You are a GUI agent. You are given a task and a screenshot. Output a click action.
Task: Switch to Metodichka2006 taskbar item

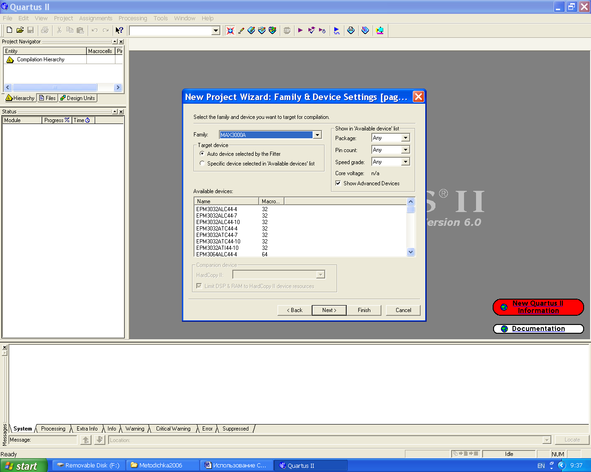(163, 466)
